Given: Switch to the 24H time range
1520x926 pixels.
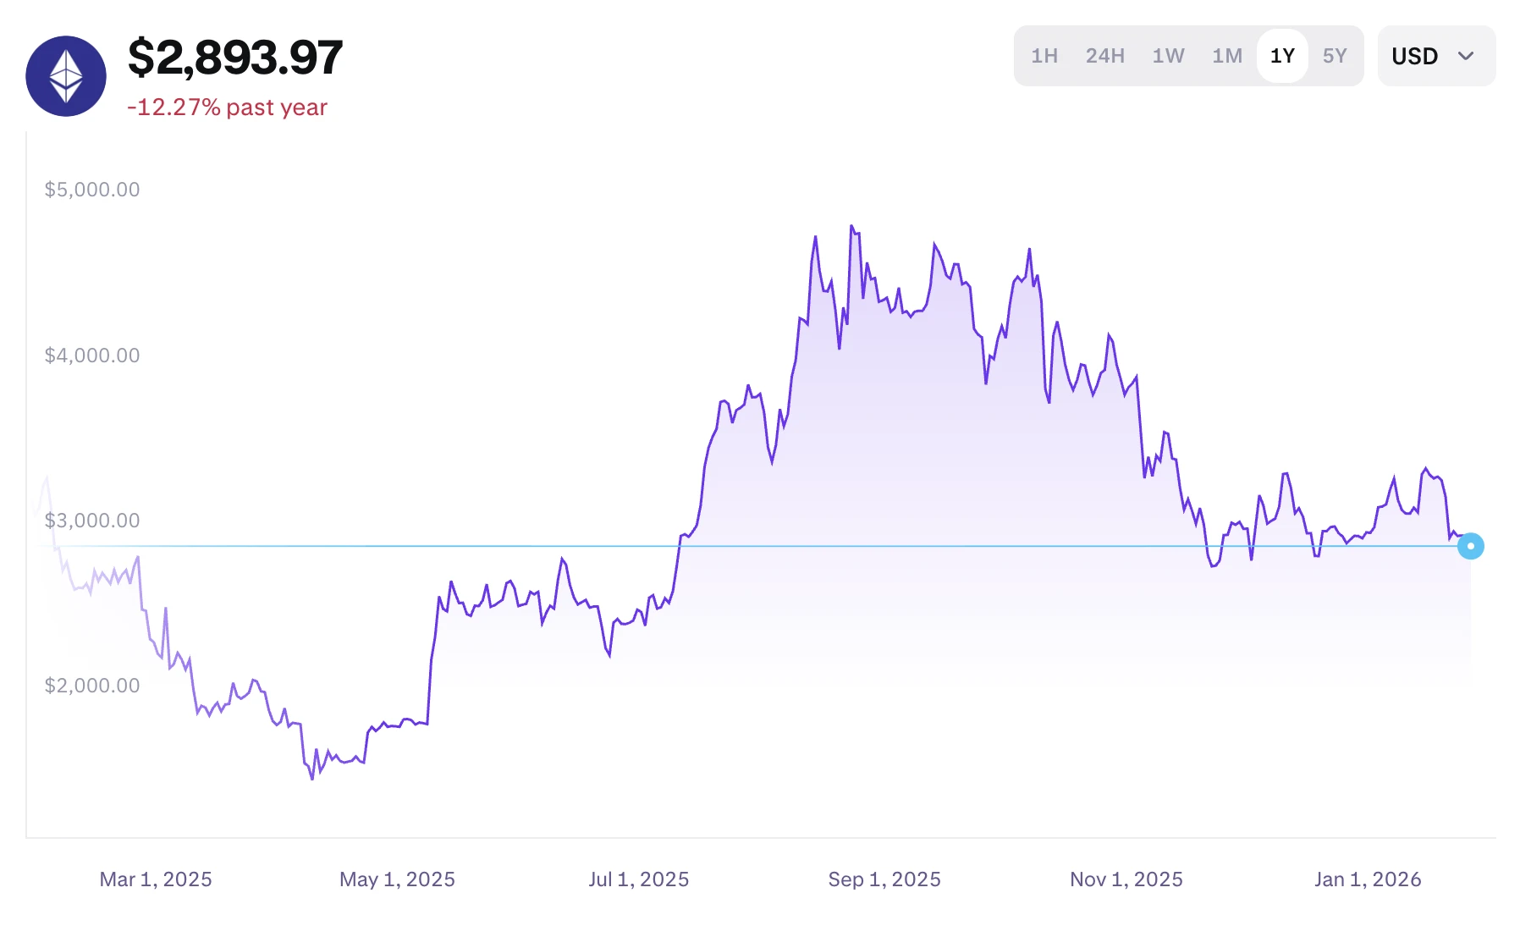Looking at the screenshot, I should coord(1105,56).
